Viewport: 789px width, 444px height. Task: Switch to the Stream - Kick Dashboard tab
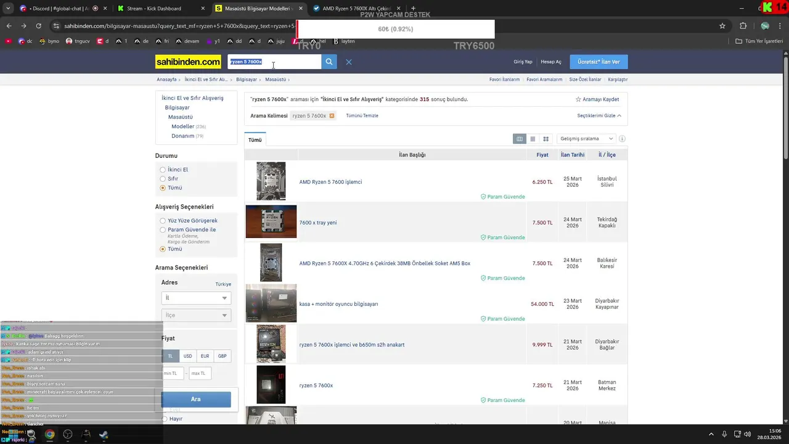pyautogui.click(x=159, y=9)
